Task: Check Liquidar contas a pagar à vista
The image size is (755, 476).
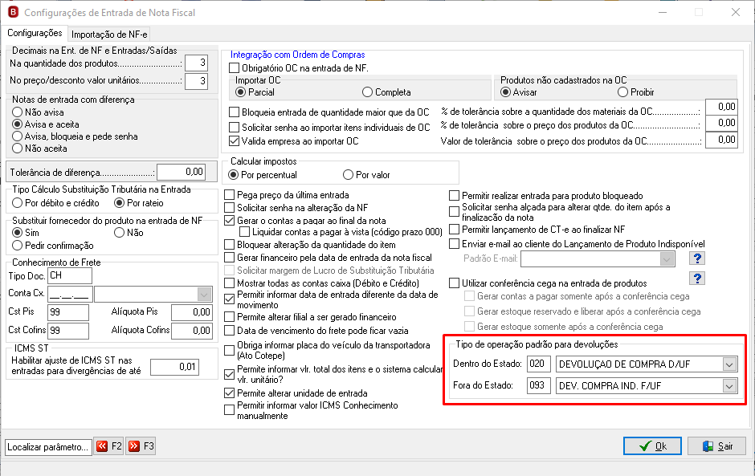Action: tap(245, 232)
